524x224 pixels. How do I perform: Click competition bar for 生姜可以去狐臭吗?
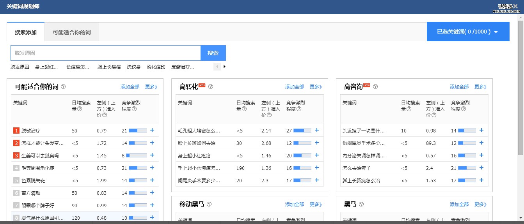pyautogui.click(x=138, y=155)
